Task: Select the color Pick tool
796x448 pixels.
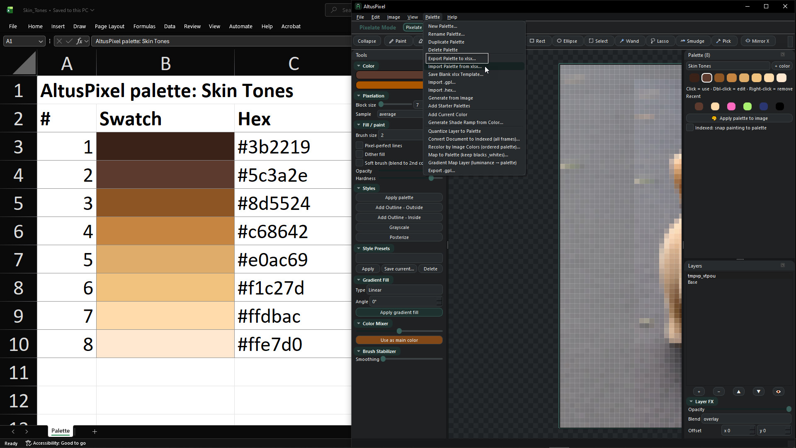Action: point(723,41)
